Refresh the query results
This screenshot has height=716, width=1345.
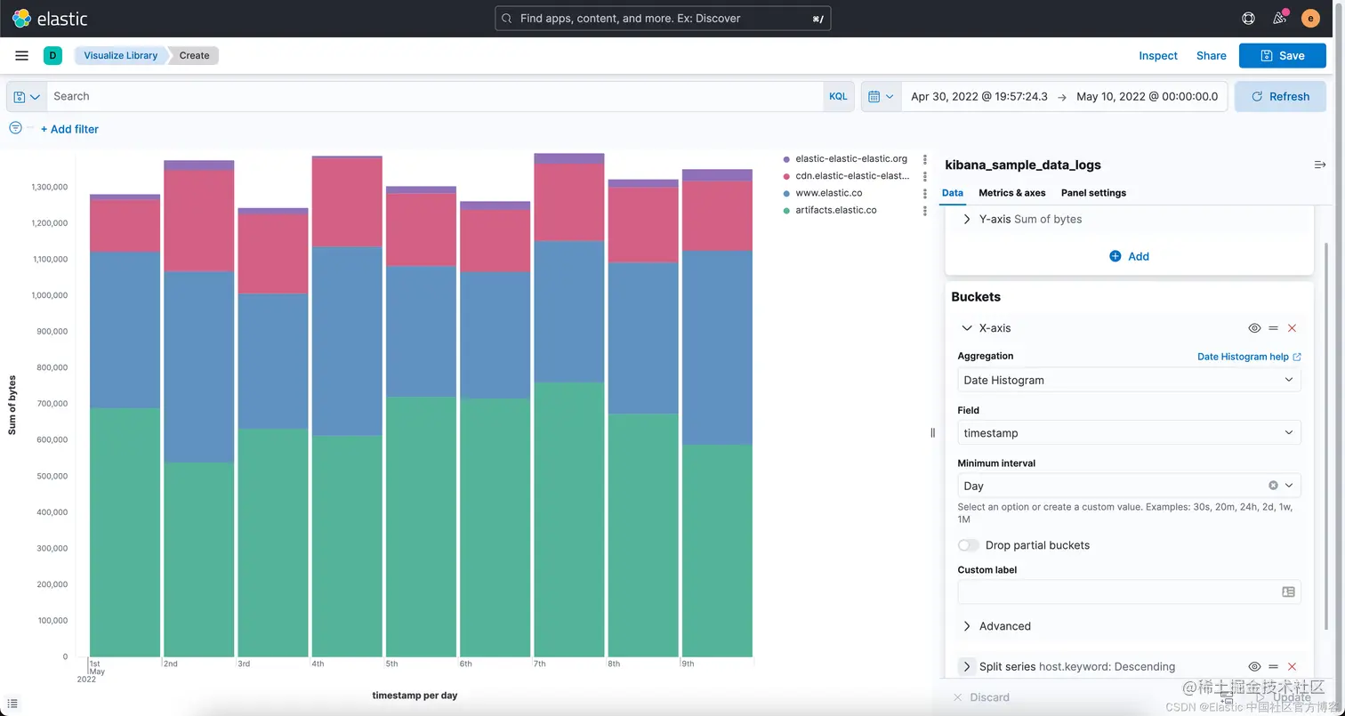click(1280, 96)
